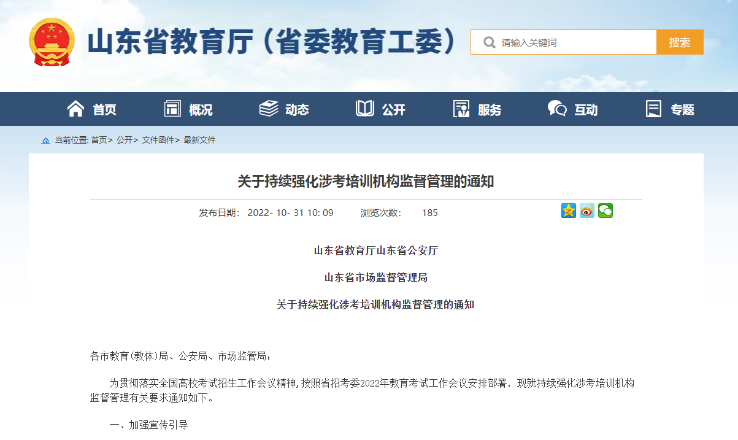Share article via Weibo icon
Image resolution: width=738 pixels, height=440 pixels.
(x=587, y=210)
